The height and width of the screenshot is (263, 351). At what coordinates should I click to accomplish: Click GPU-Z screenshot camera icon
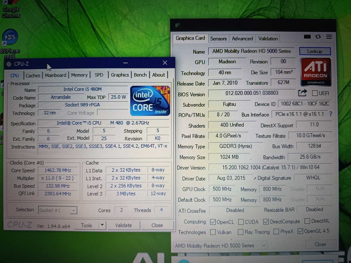pyautogui.click(x=307, y=37)
